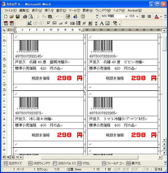The width and height of the screenshot is (168, 173).
Task: Expand Standard toolbar options chevron
Action: [x=97, y=17]
